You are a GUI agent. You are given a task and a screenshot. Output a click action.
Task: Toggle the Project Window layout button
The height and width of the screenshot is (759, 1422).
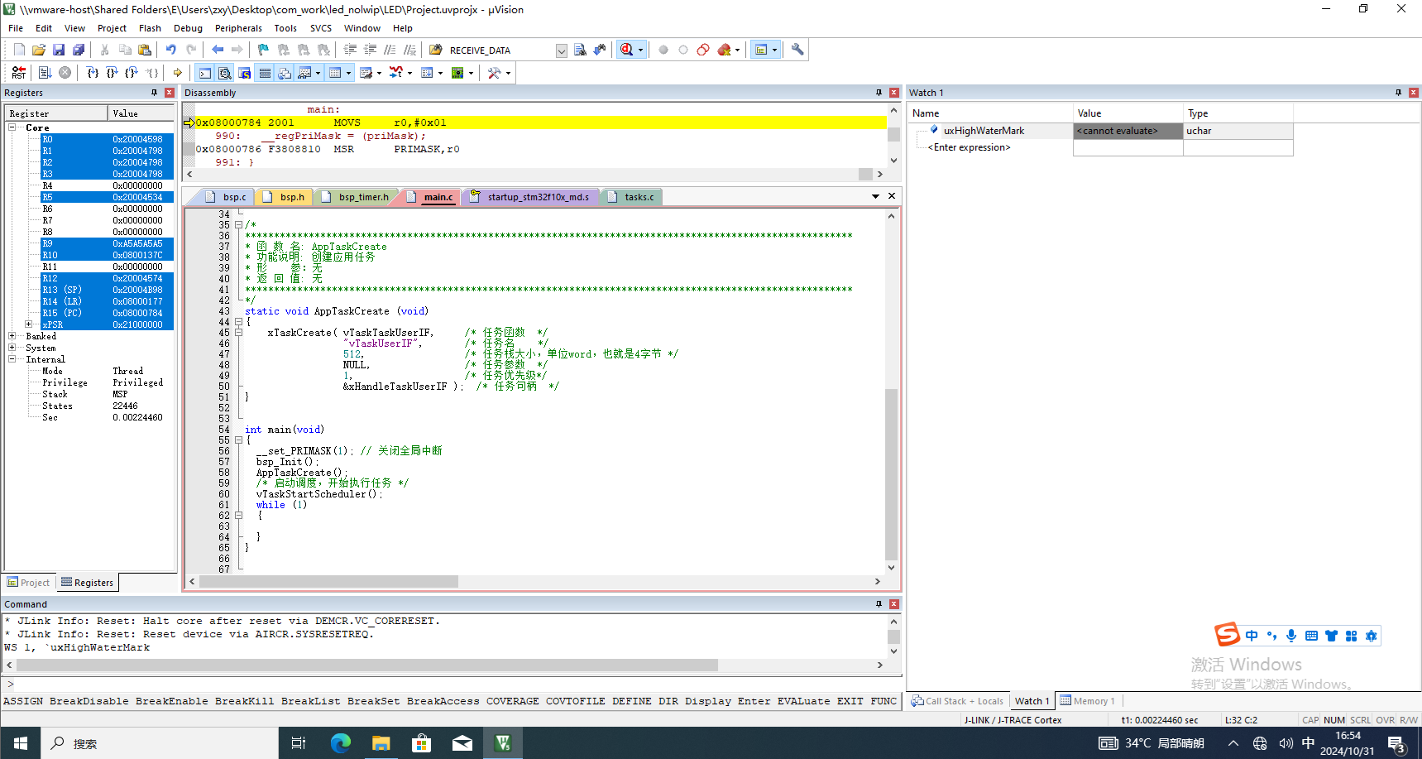761,50
